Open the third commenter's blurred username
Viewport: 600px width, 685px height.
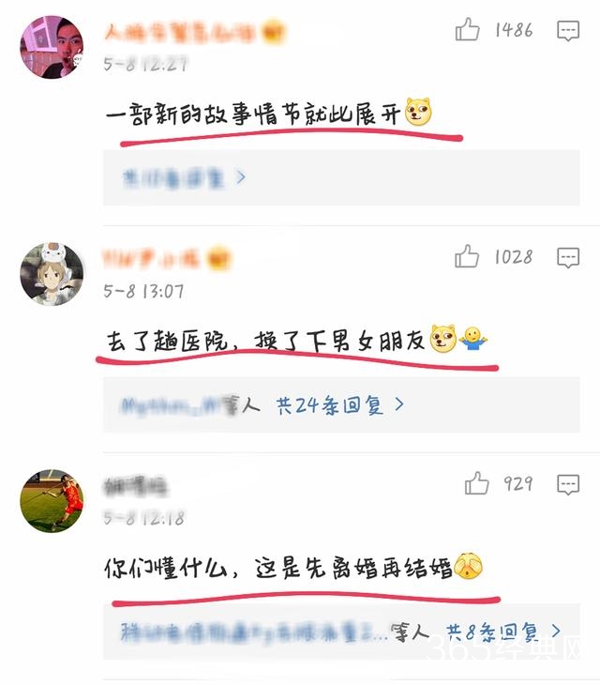coord(136,487)
